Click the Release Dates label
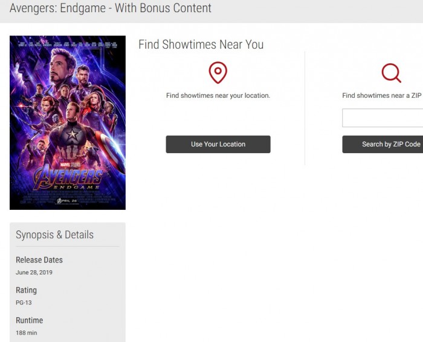This screenshot has height=342, width=423. click(x=39, y=260)
